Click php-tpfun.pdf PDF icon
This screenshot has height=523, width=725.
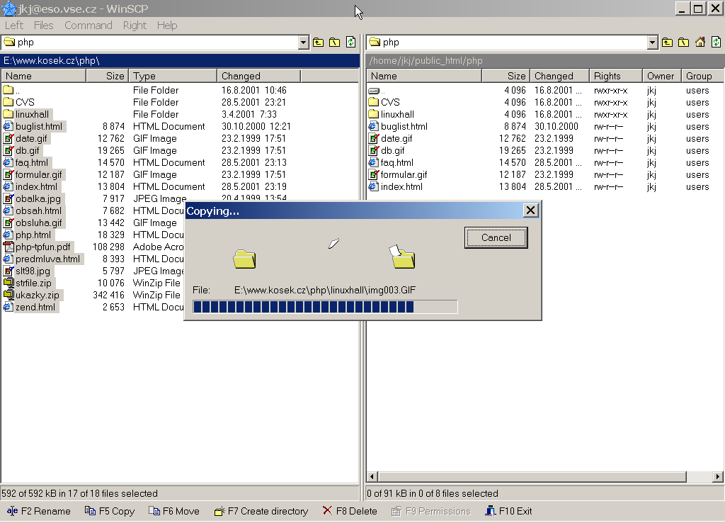[8, 247]
